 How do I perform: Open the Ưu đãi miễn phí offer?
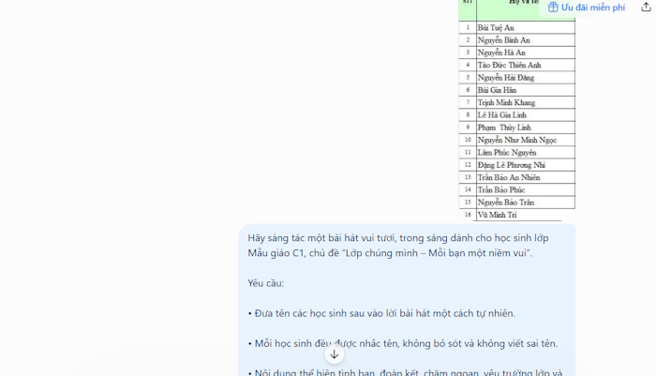pyautogui.click(x=587, y=8)
